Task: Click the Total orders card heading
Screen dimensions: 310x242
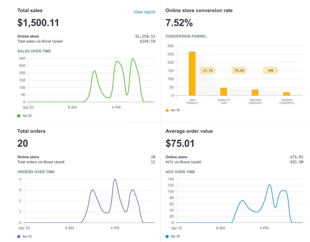Action: [31, 131]
